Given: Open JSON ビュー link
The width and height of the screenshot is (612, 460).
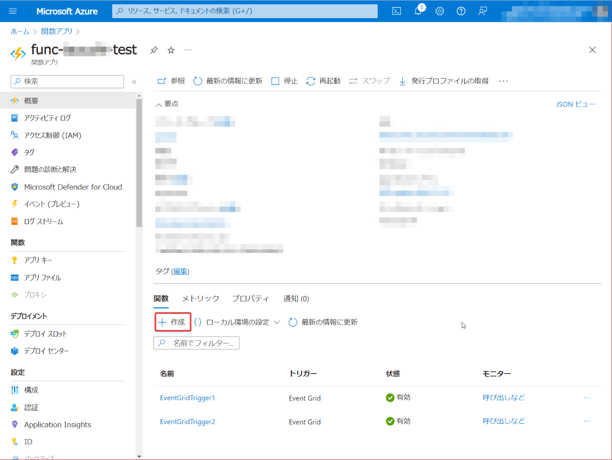Looking at the screenshot, I should point(576,104).
